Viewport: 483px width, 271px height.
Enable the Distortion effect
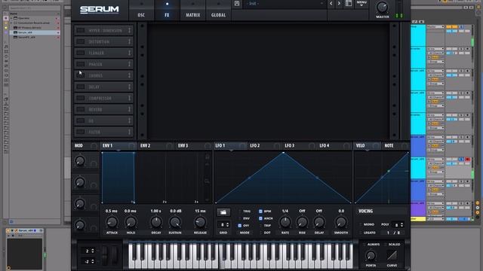tap(81, 41)
